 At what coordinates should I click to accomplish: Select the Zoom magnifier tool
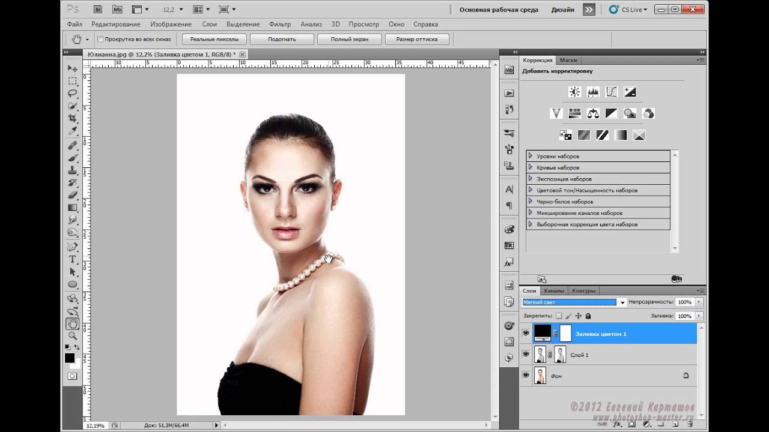(x=73, y=336)
